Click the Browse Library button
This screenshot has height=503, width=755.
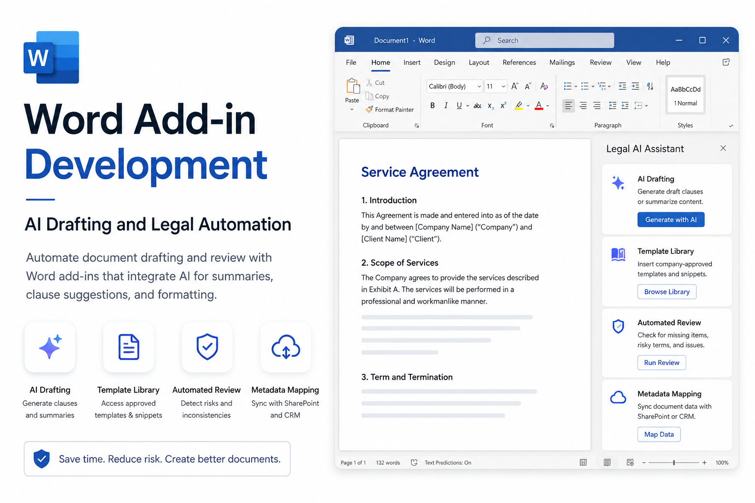(x=667, y=291)
